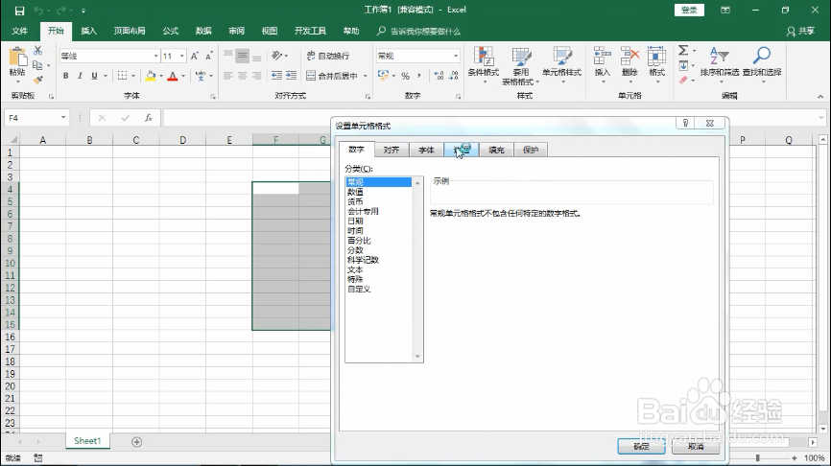
Task: Toggle Bold formatting
Action: tap(65, 76)
